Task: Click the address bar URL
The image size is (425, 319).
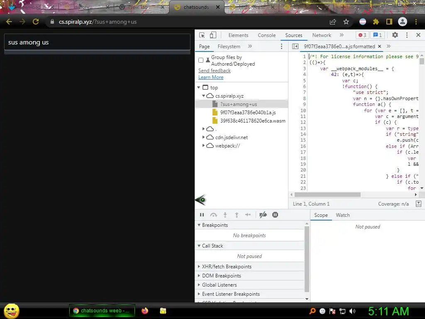Action: [98, 22]
